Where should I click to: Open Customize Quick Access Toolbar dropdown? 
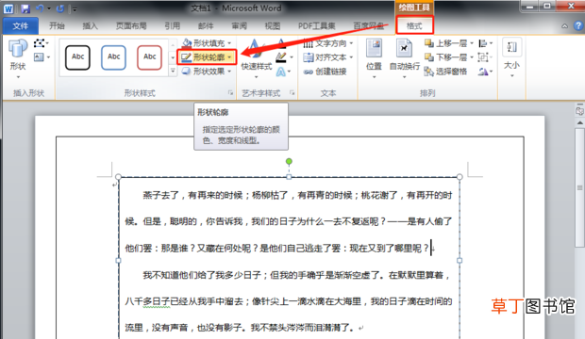(x=75, y=9)
